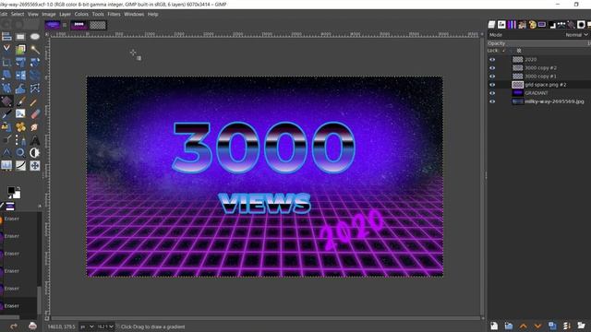
Task: Select the Text tool
Action: [x=35, y=140]
